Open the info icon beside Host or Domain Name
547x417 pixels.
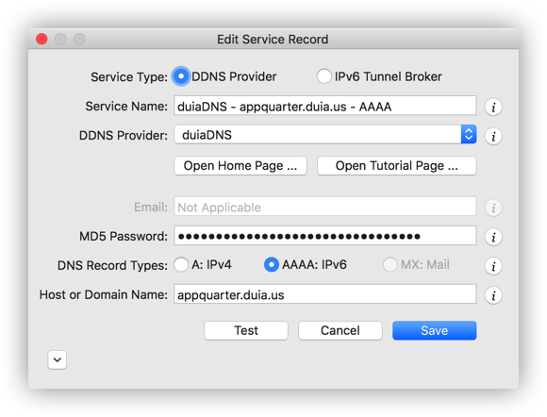coord(493,295)
